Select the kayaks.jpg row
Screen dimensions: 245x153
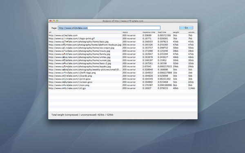coord(122,67)
